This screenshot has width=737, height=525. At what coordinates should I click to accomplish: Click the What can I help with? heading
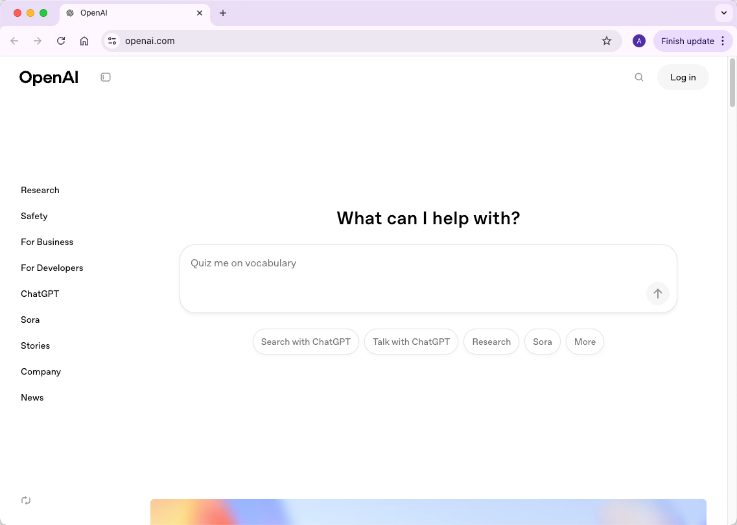click(x=428, y=218)
